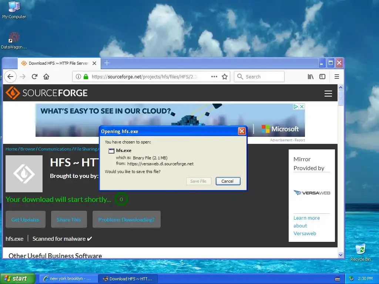Viewport: 379px width, 284px height.
Task: Select the Download HFS tab
Action: [x=59, y=63]
